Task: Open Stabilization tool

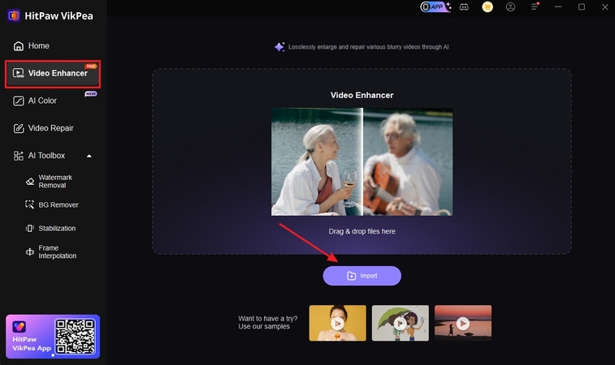Action: point(50,228)
